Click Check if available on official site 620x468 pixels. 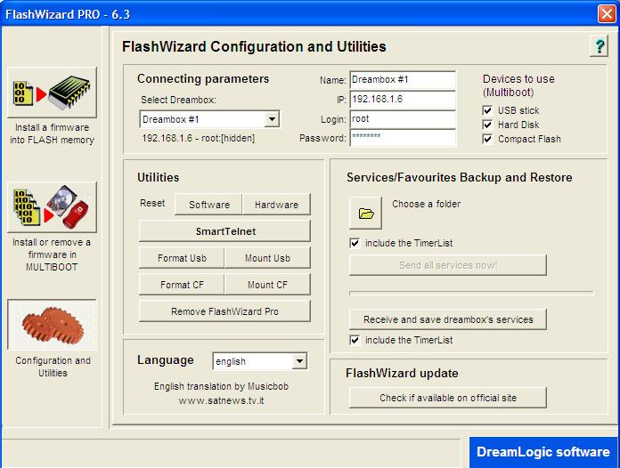[448, 398]
